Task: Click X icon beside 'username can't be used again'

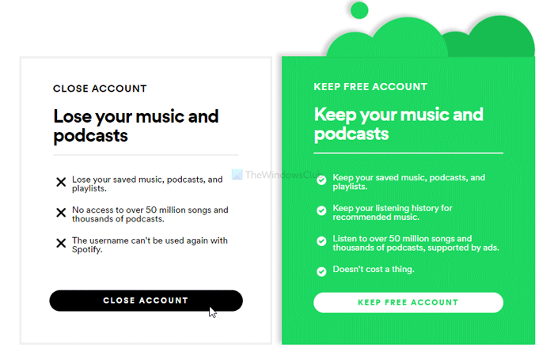Action: click(x=61, y=243)
